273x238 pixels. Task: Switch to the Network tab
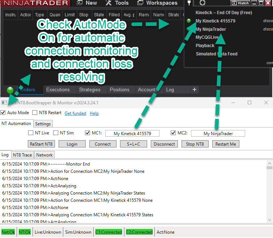tap(44, 155)
